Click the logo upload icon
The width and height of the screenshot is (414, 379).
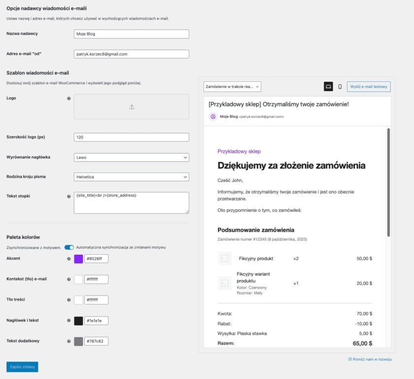pyautogui.click(x=132, y=106)
